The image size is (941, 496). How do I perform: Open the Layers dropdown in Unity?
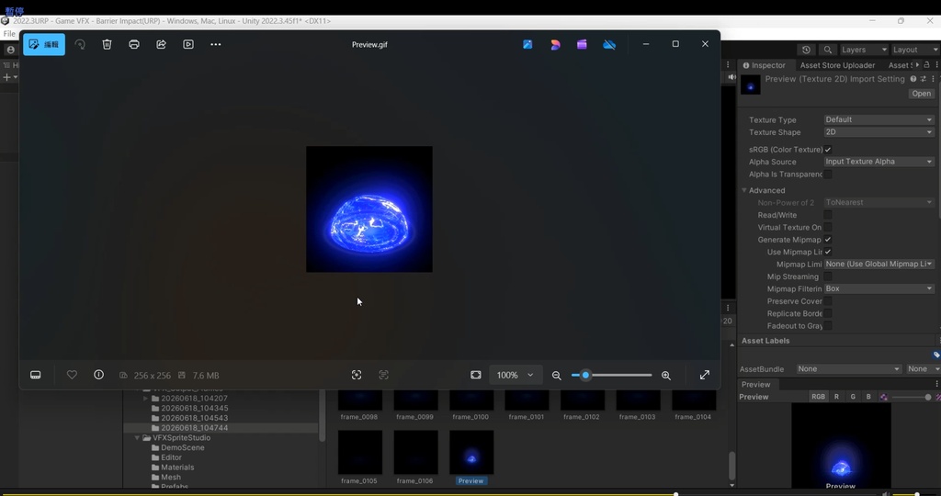(863, 50)
